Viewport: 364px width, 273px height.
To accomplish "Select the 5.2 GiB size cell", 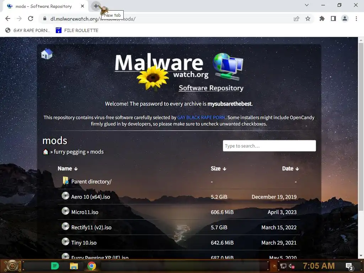I will pos(219,197).
